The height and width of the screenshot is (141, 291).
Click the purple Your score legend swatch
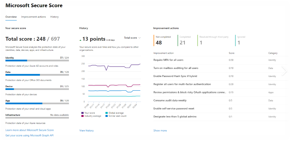click(x=82, y=113)
